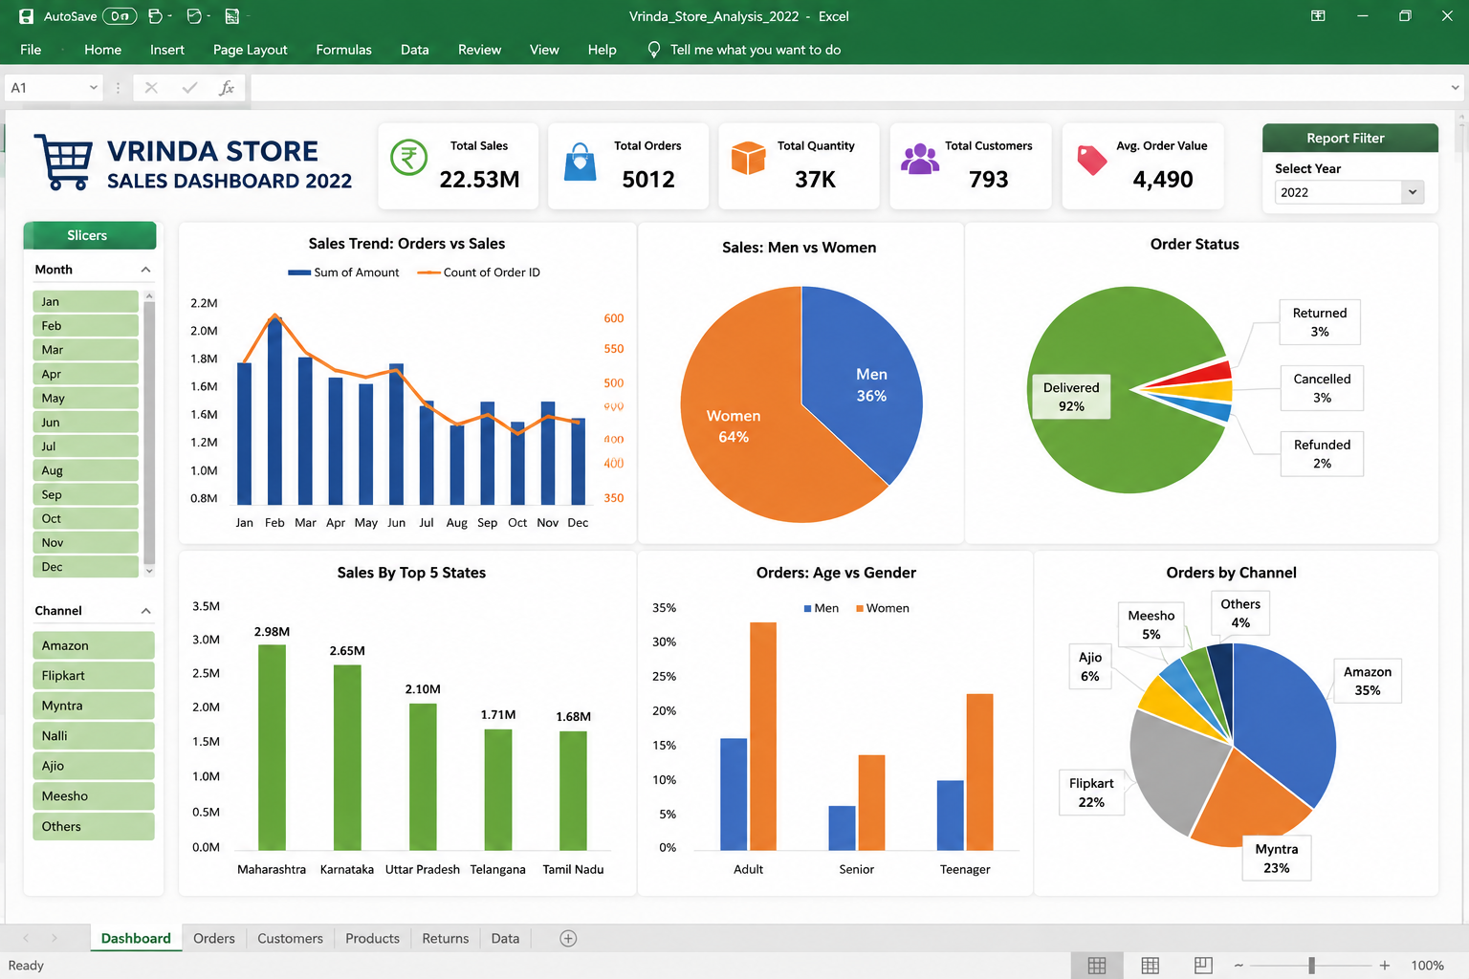Select Jul in the Month slicer
The height and width of the screenshot is (979, 1469).
click(x=85, y=446)
